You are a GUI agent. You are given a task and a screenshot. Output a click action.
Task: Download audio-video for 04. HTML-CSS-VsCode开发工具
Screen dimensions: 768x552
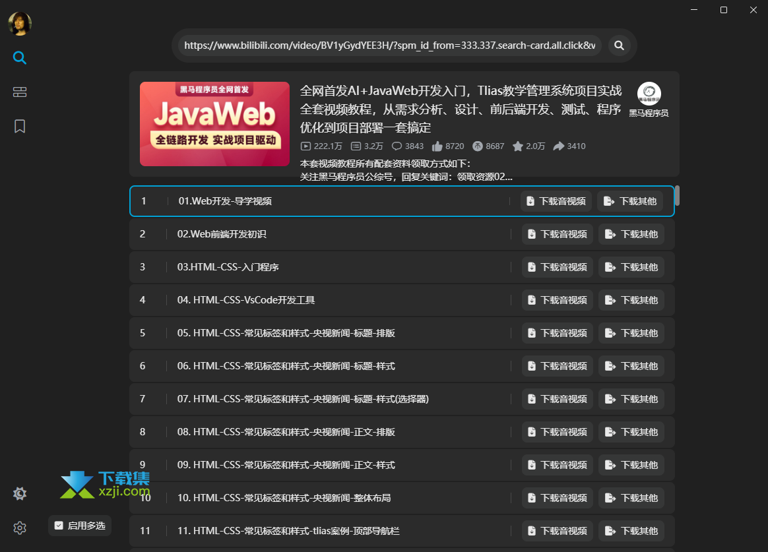click(558, 300)
